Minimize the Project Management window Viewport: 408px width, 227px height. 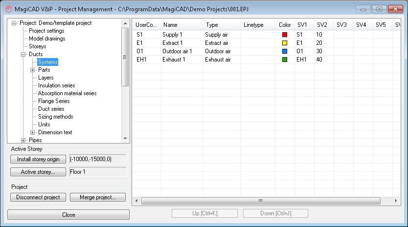(x=363, y=9)
